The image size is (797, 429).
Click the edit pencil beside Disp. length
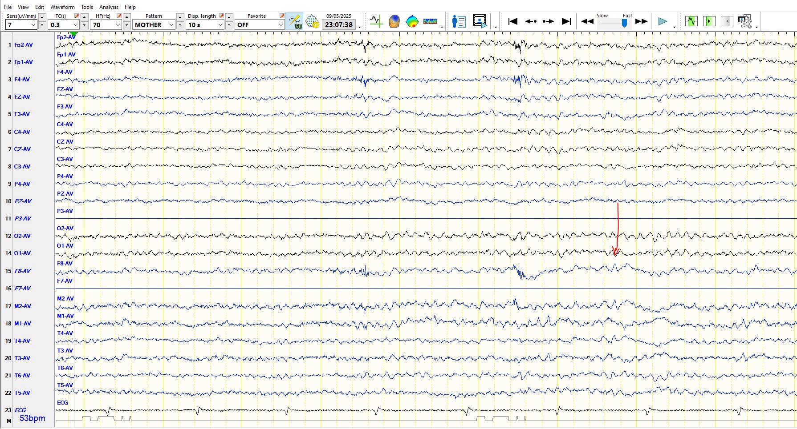coord(222,16)
